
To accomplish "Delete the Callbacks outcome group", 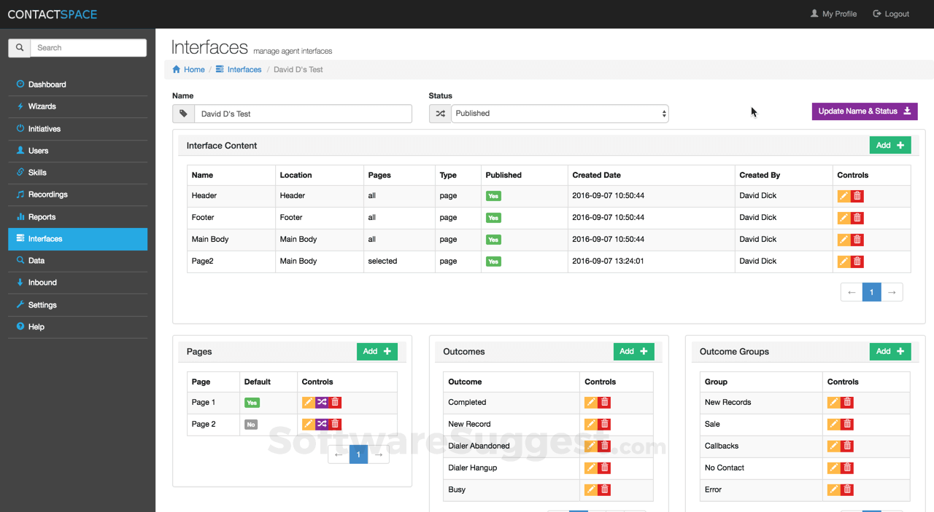I will tap(847, 446).
